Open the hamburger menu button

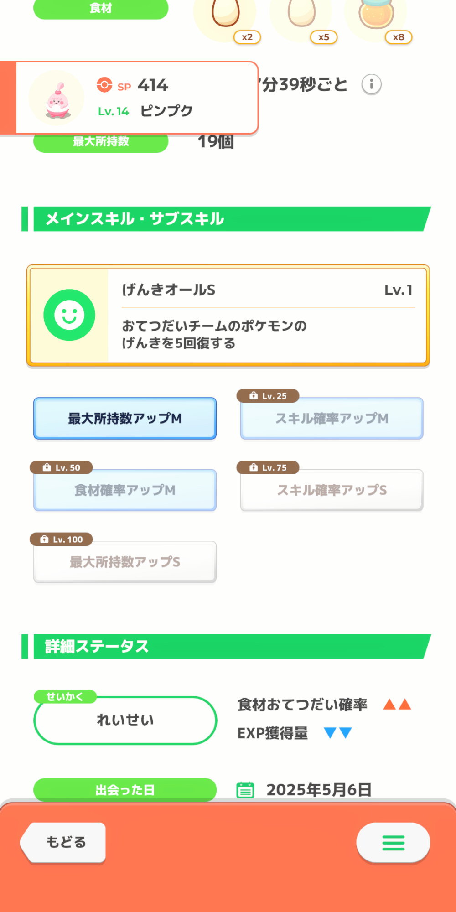pyautogui.click(x=393, y=843)
